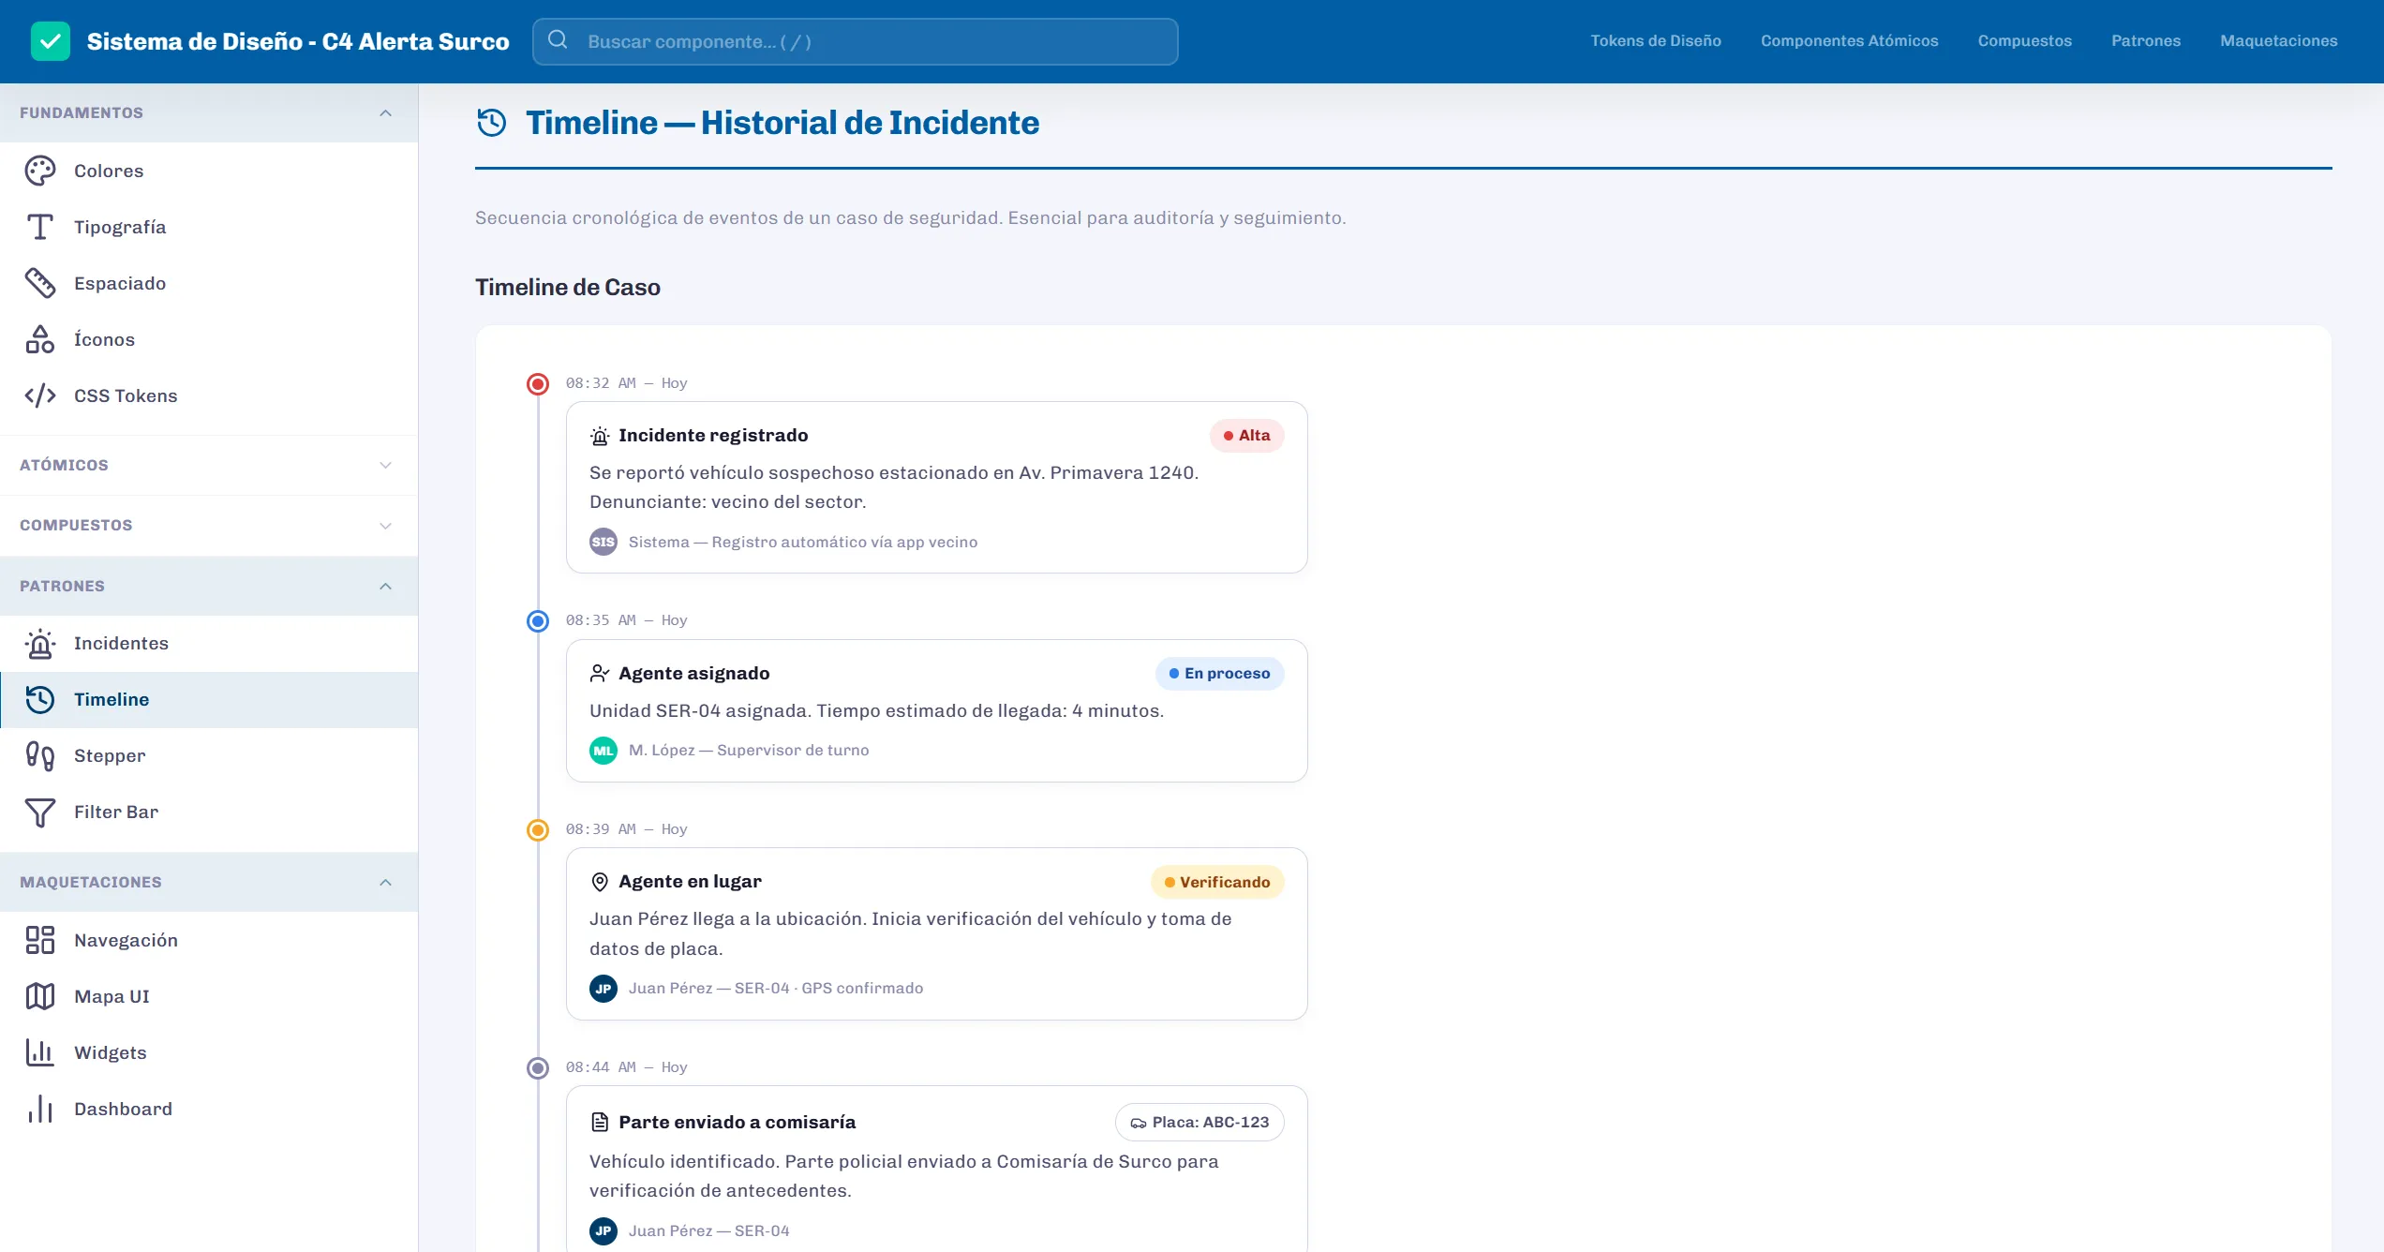Click text 'M. López — Supervisor de turno'
This screenshot has height=1252, width=2384.
tap(749, 751)
